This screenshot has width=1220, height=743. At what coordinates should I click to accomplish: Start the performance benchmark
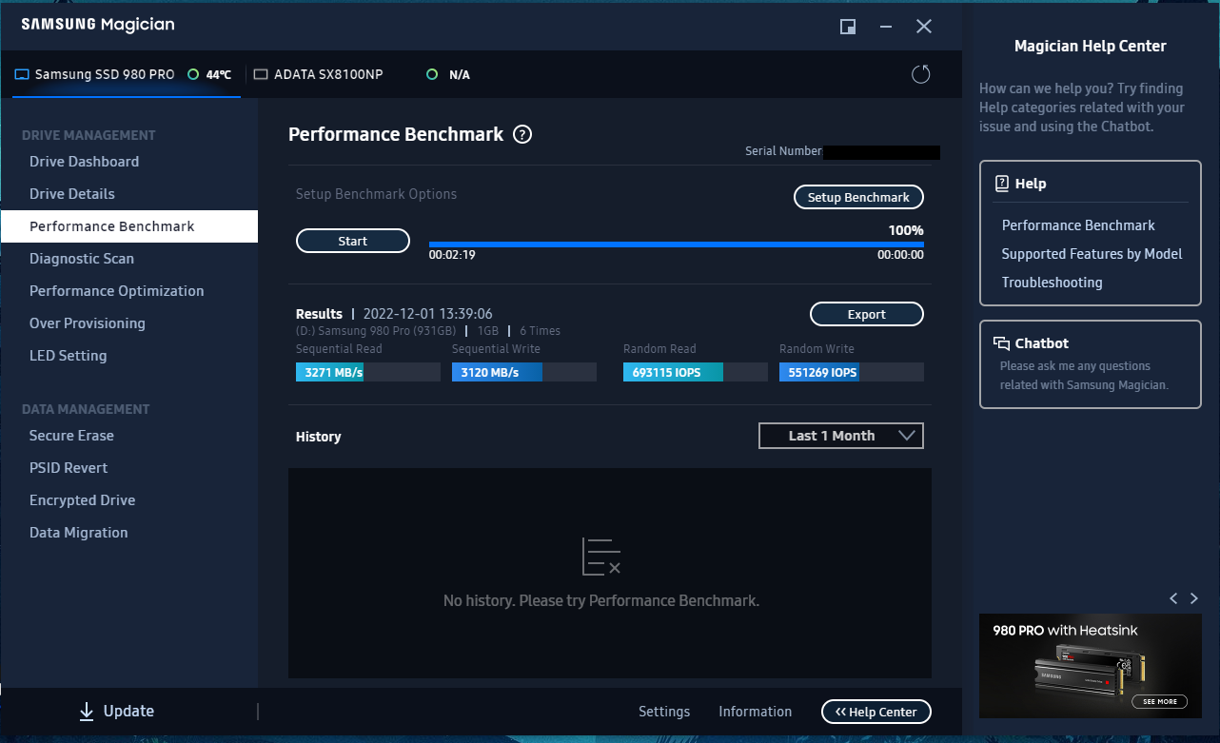(x=353, y=241)
